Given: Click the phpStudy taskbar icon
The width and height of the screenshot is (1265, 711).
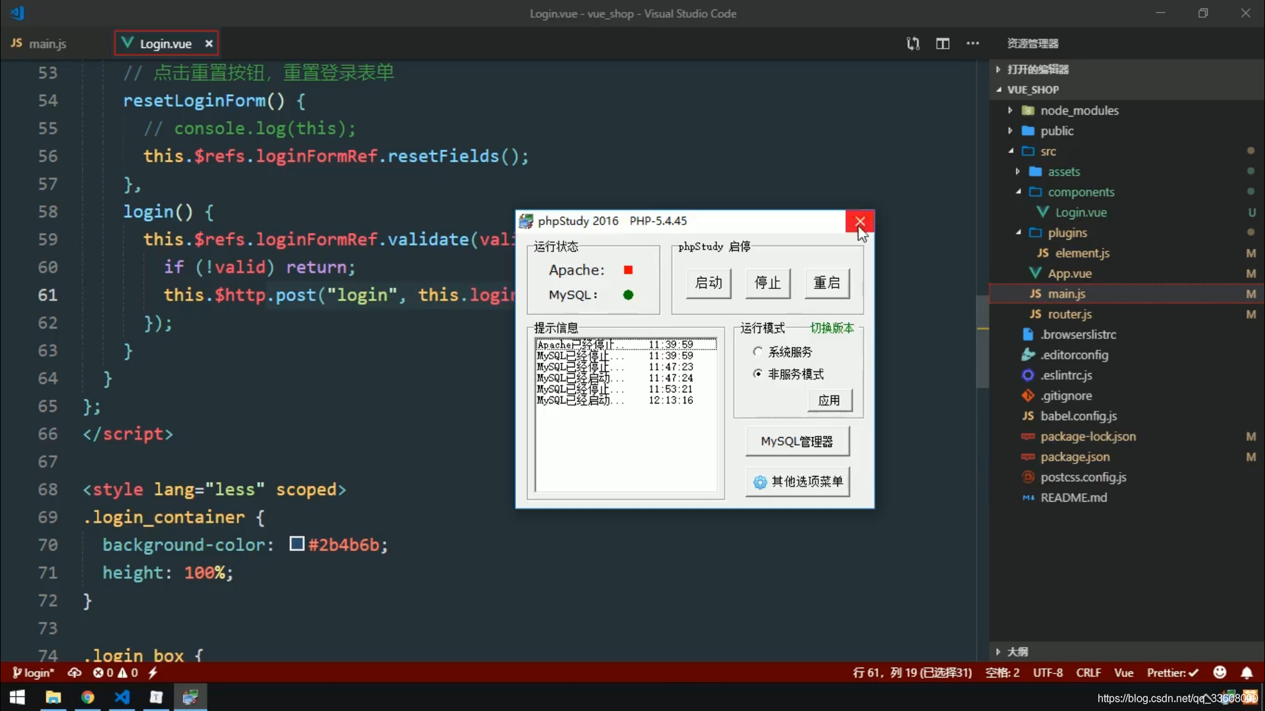Looking at the screenshot, I should point(190,697).
